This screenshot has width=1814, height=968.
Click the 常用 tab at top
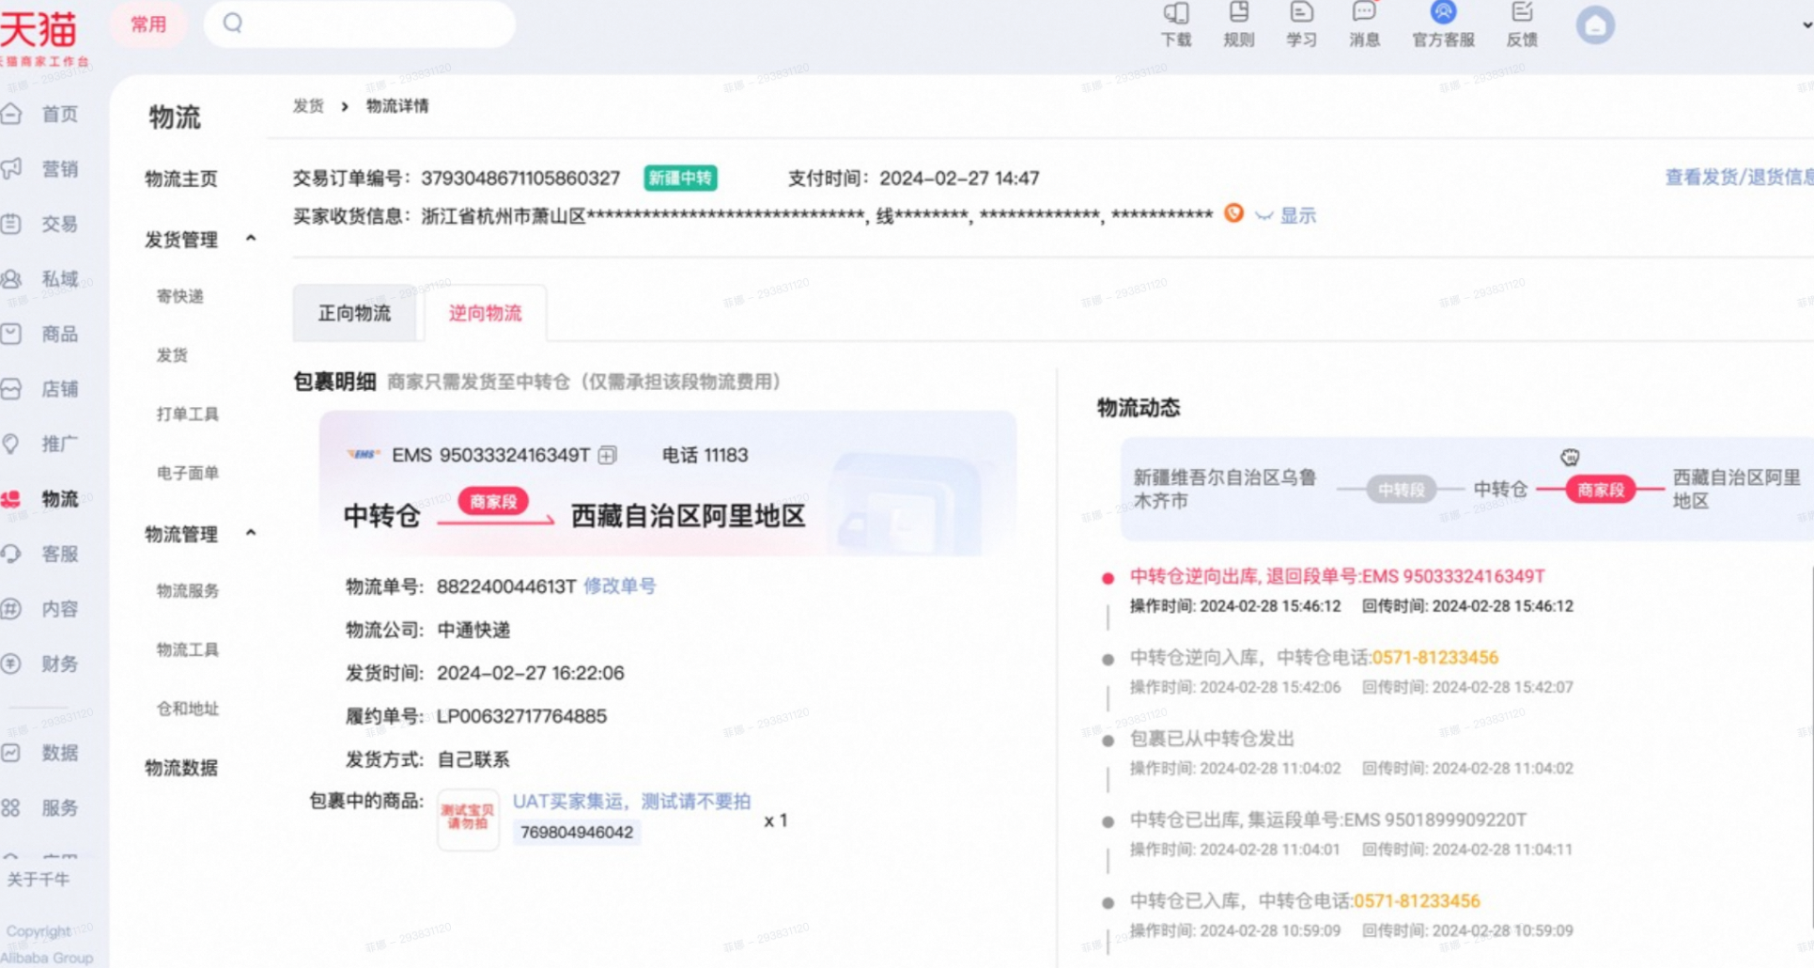147,24
